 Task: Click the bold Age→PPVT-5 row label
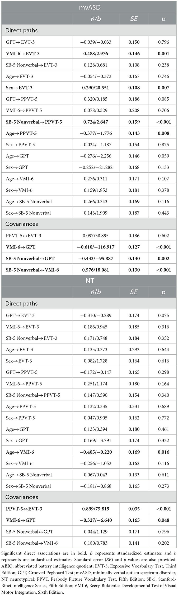coord(21,133)
